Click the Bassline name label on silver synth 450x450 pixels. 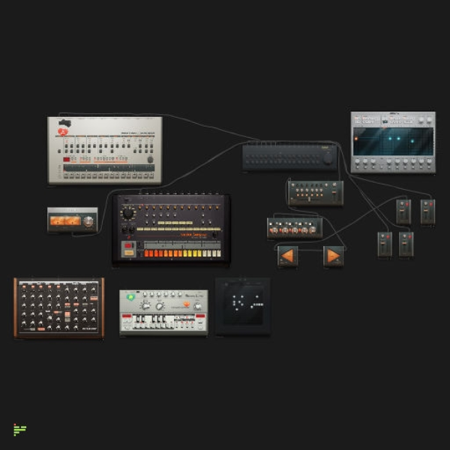point(194,295)
